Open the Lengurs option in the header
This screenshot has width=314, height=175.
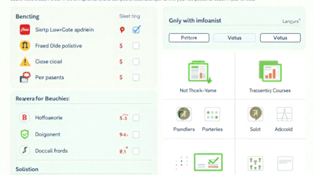(291, 22)
